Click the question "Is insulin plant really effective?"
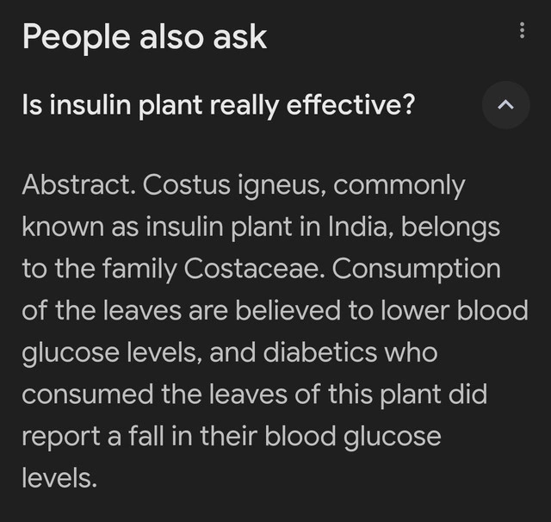The height and width of the screenshot is (522, 551). coord(219,106)
